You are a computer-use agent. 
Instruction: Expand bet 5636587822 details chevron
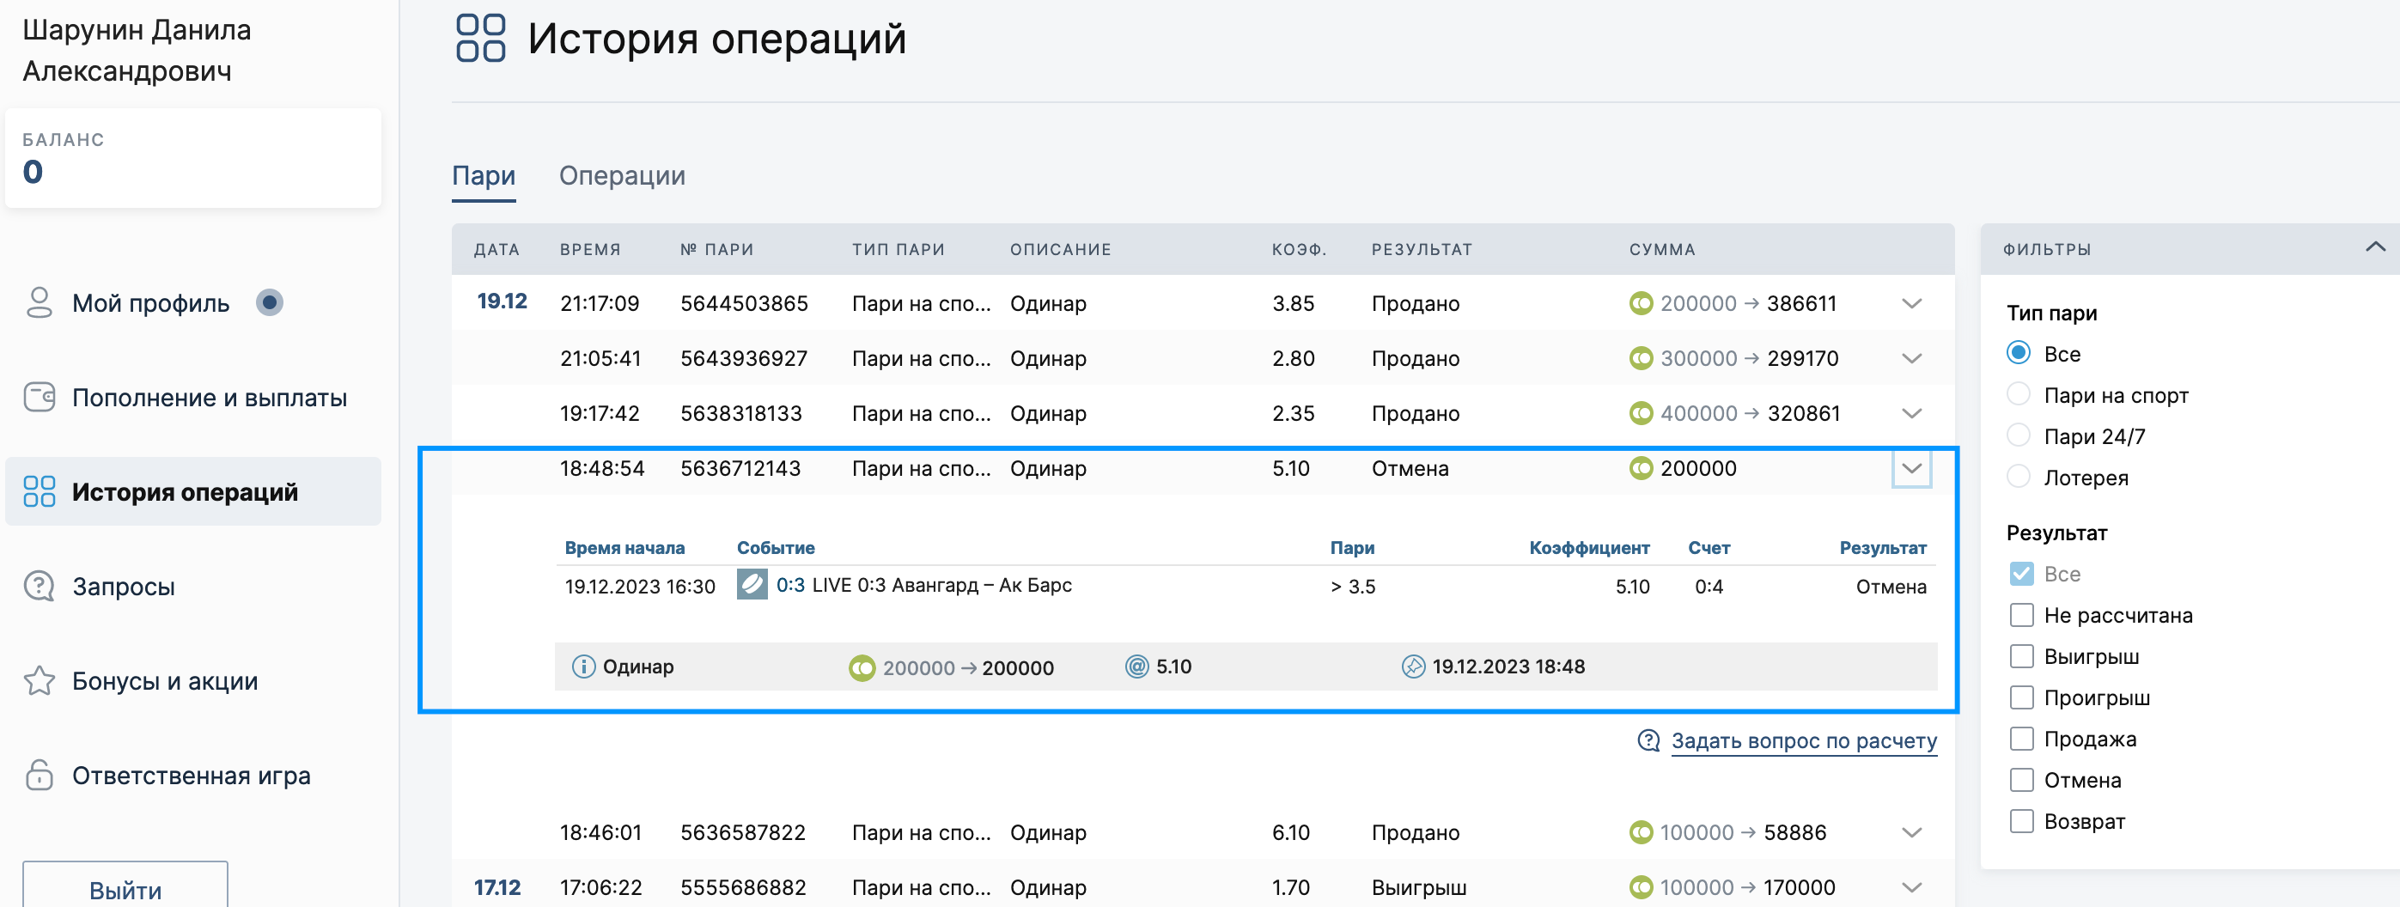coord(1912,832)
